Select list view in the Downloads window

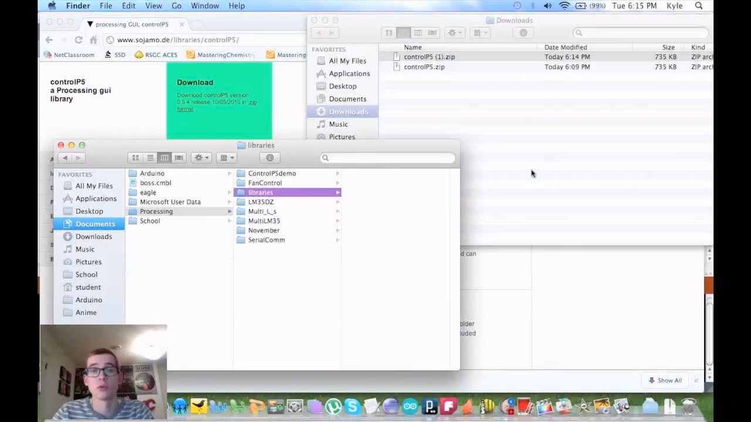[403, 33]
